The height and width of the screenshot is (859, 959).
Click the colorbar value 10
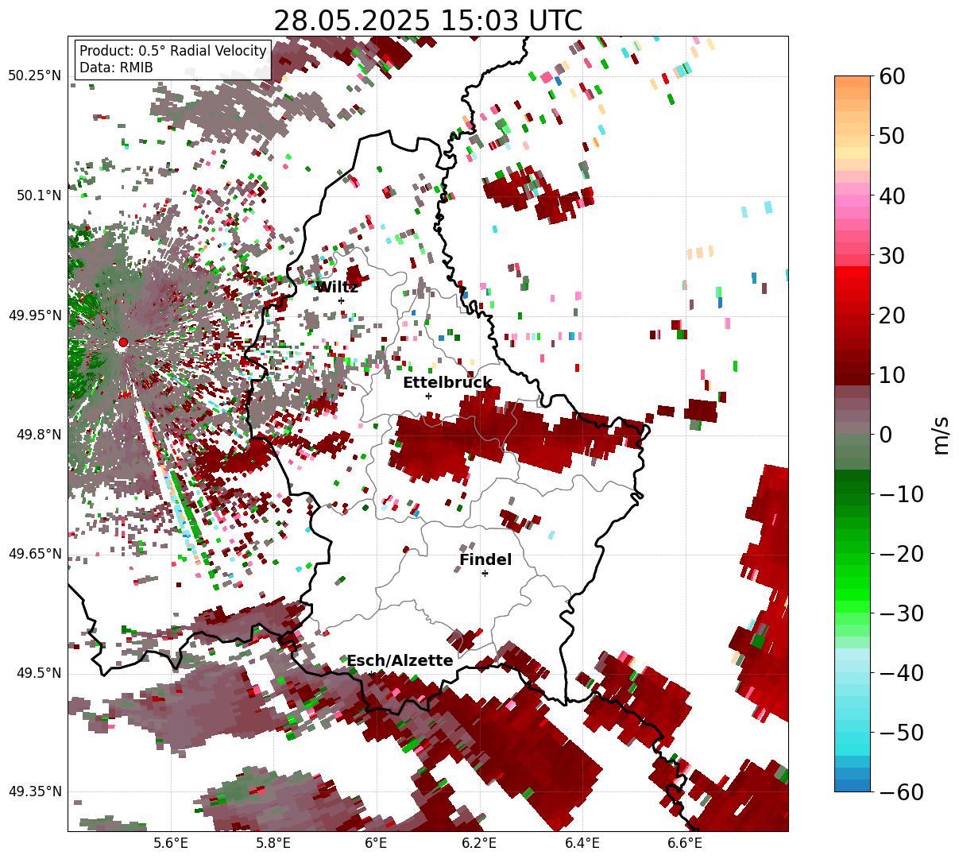[891, 374]
